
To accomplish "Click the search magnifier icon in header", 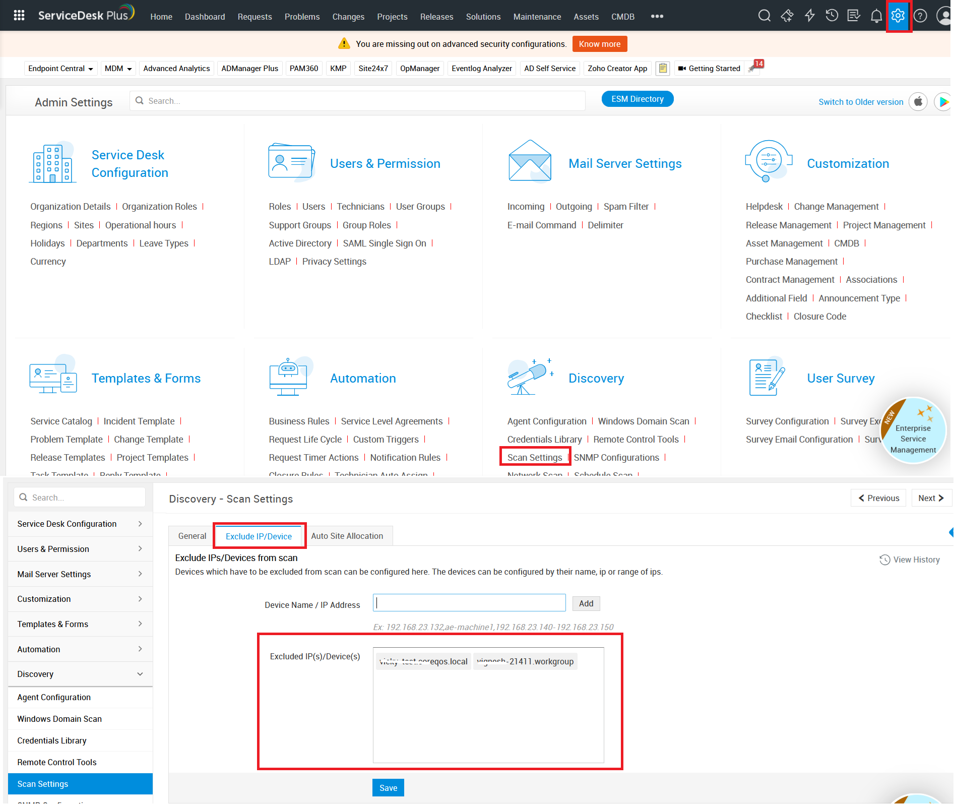I will 764,16.
